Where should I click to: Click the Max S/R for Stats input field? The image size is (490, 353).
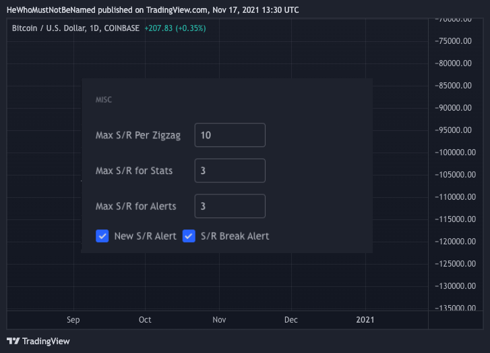coord(230,171)
